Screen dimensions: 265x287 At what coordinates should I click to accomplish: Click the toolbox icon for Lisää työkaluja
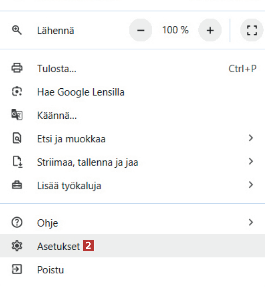click(17, 185)
